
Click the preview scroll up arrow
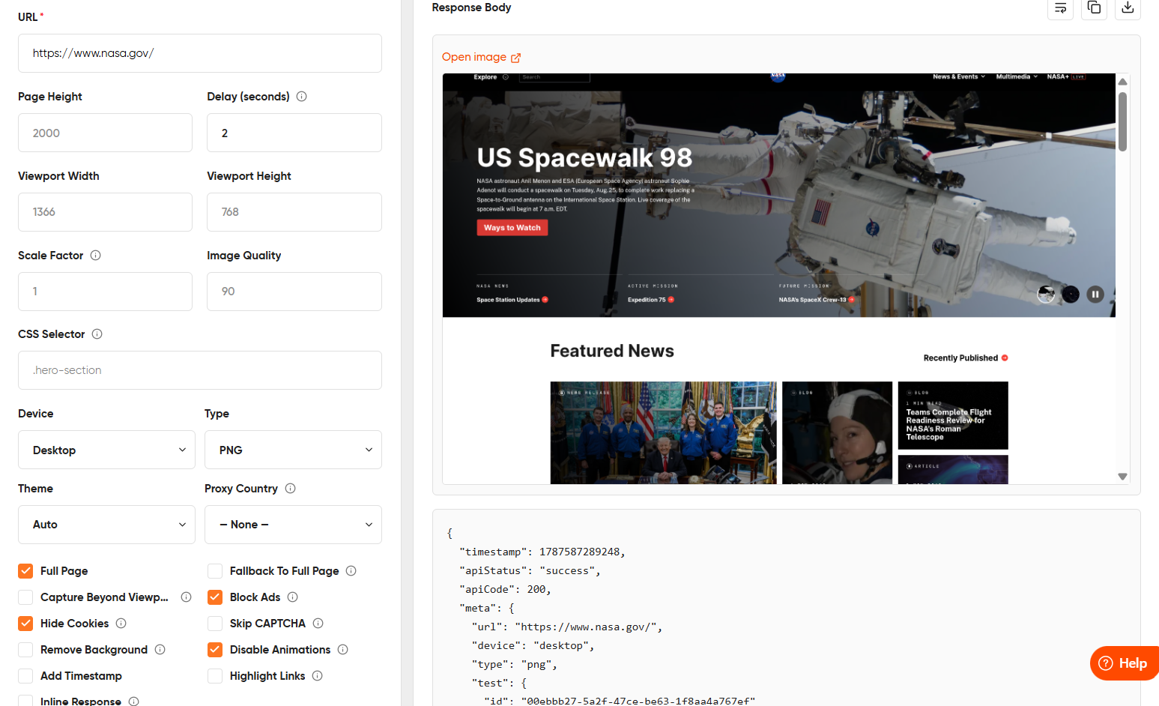(x=1122, y=82)
